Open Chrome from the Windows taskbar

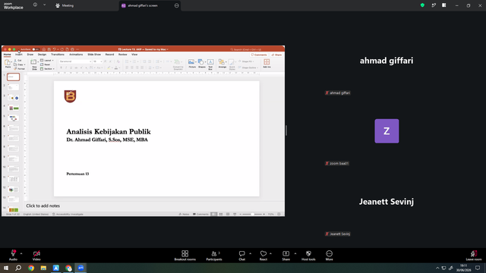point(31,268)
